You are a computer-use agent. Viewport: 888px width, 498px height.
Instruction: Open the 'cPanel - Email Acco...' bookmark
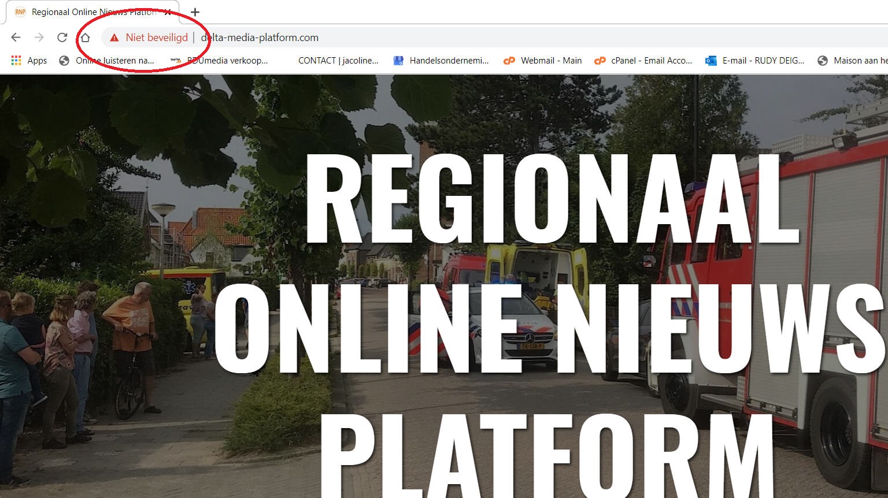coord(643,61)
